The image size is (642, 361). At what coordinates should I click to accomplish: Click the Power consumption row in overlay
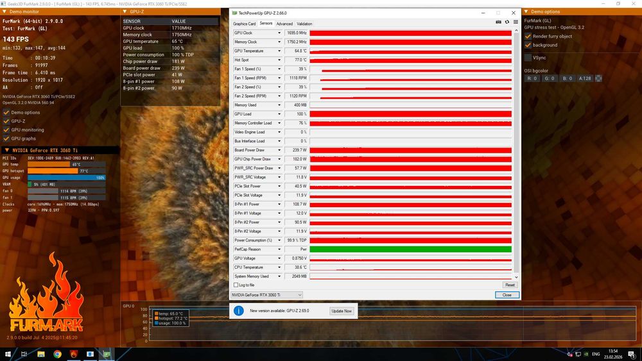coord(170,55)
